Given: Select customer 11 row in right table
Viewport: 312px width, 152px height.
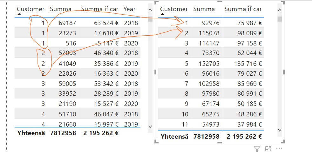Looking at the screenshot, I should (x=211, y=125).
